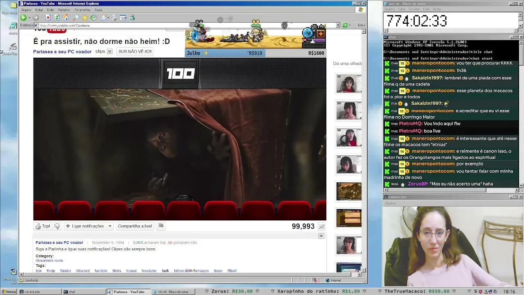Screen dimensions: 524x295
Task: Open the Editar menu in Internet Explorer
Action: (39, 10)
